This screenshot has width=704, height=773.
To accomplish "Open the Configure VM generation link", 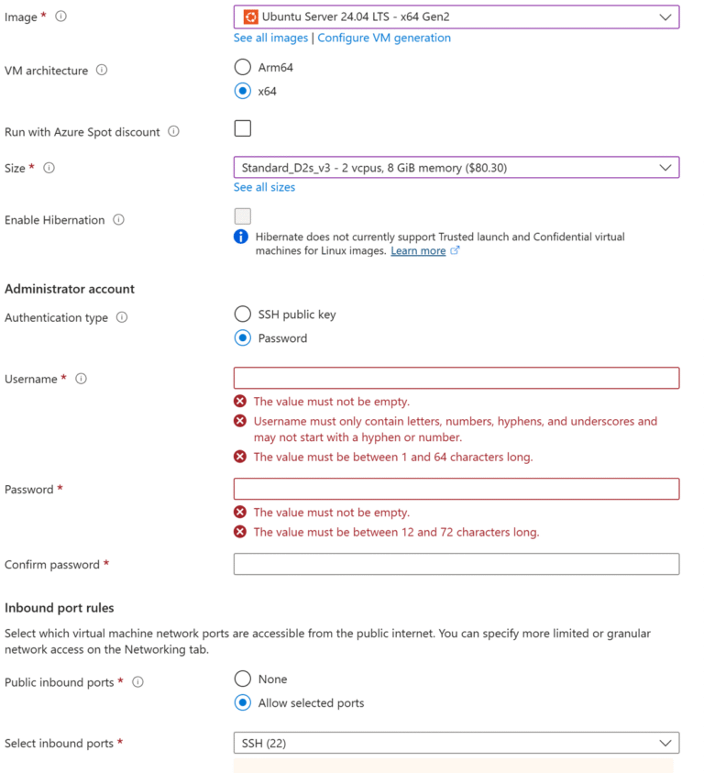I will (x=384, y=38).
